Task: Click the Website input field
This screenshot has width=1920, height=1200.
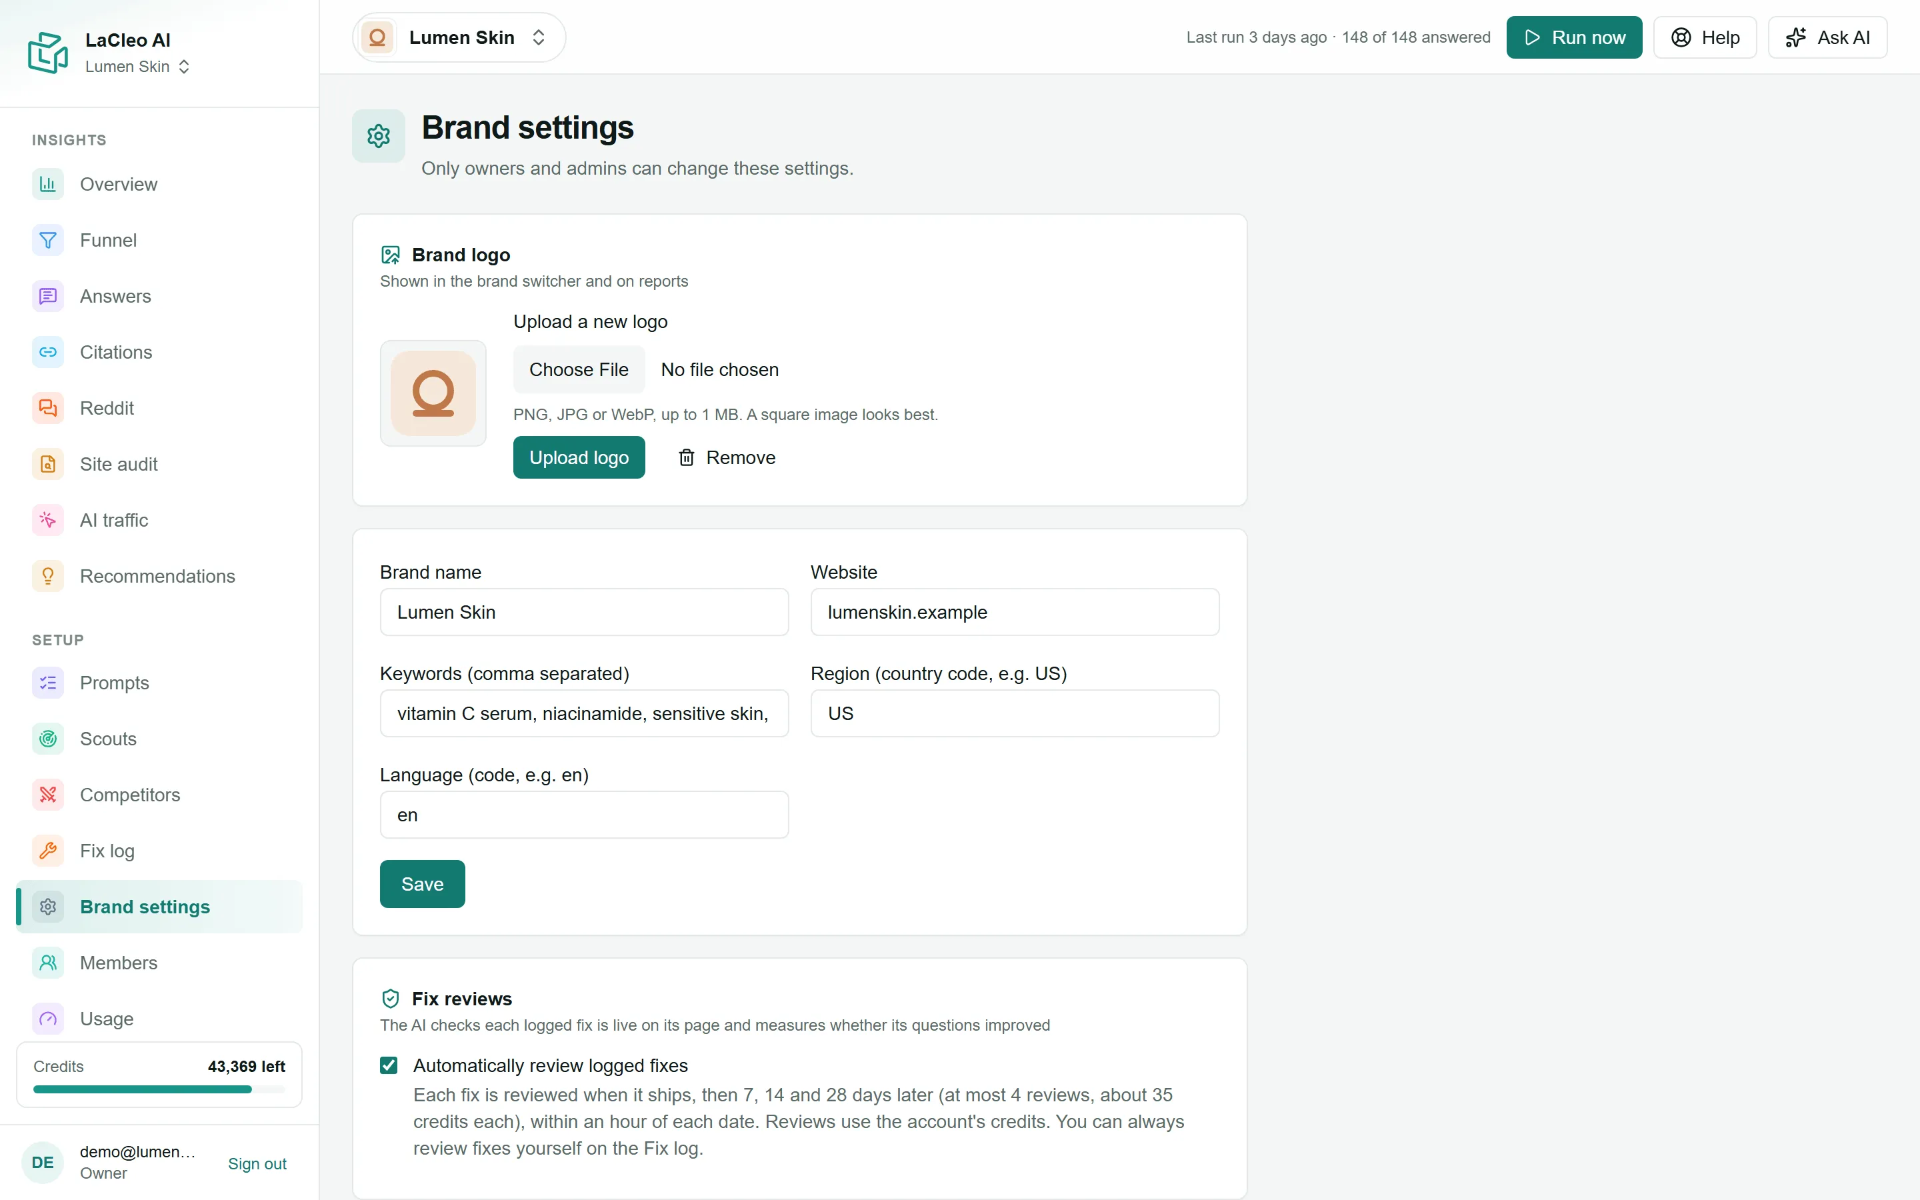Action: [1015, 612]
